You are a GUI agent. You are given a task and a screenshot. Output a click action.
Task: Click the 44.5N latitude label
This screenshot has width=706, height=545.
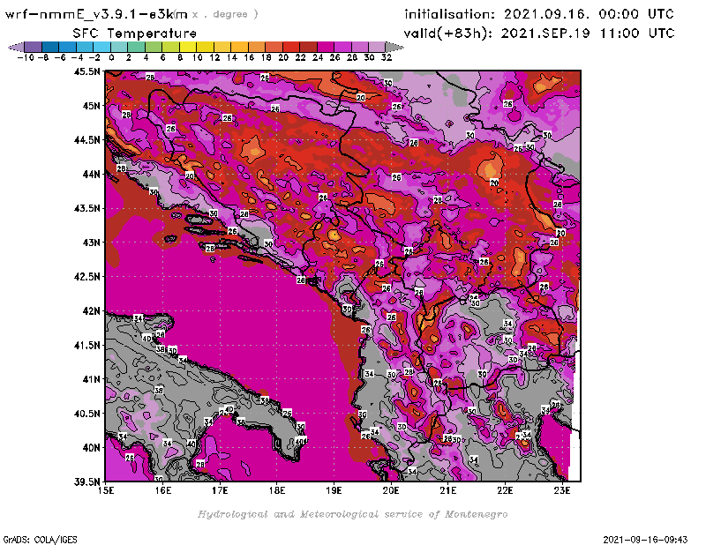(x=86, y=140)
